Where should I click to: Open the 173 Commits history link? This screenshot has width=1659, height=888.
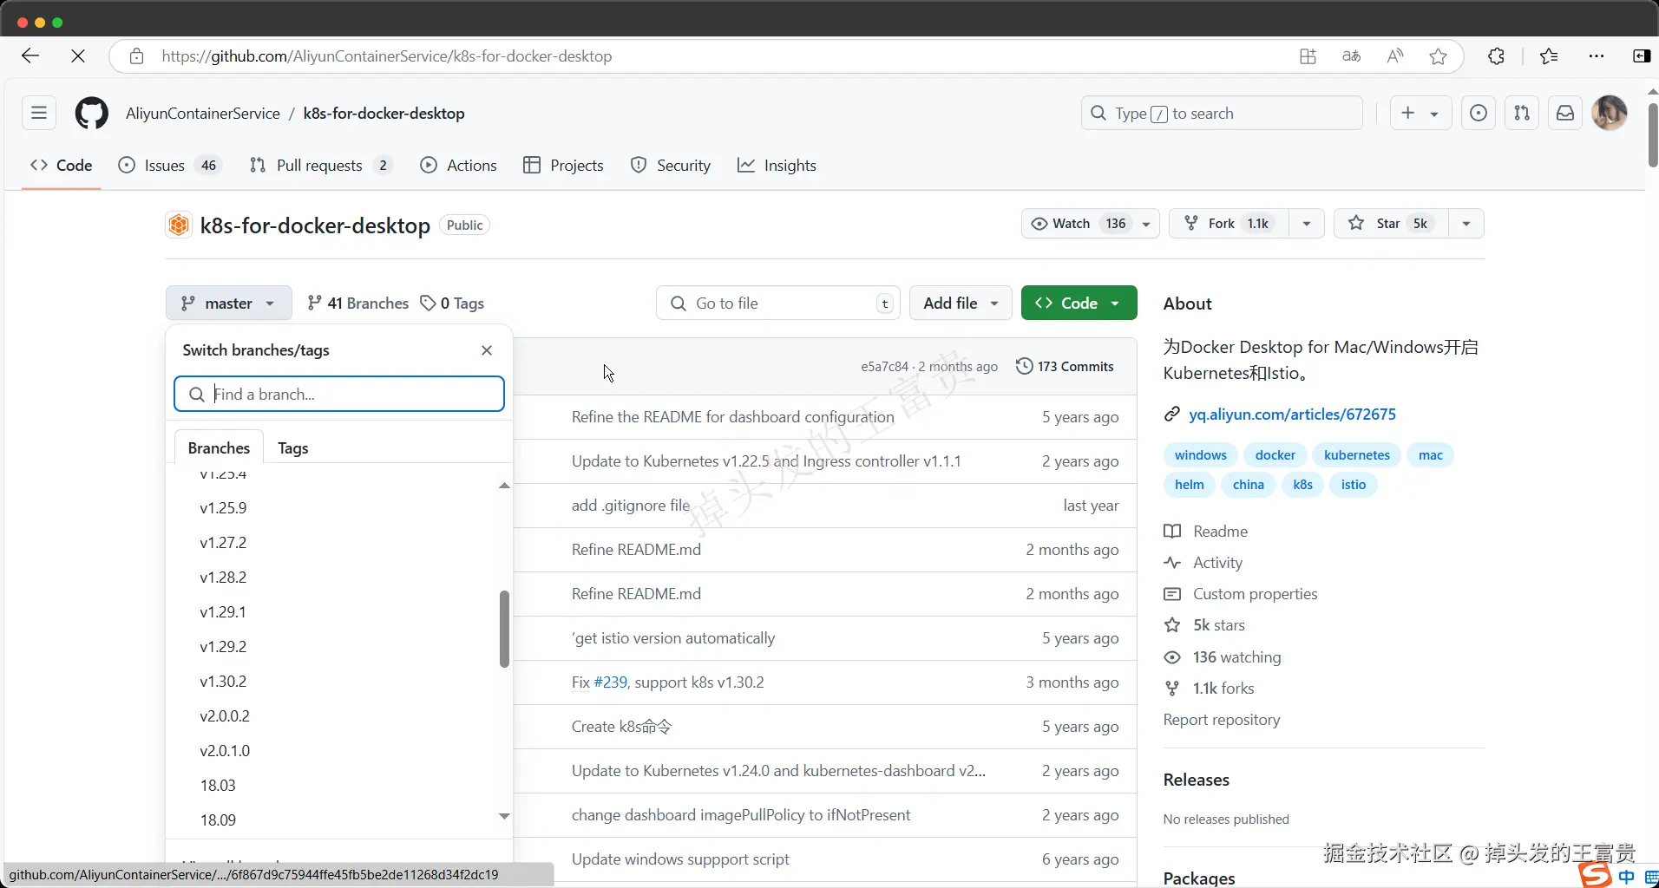click(x=1065, y=367)
